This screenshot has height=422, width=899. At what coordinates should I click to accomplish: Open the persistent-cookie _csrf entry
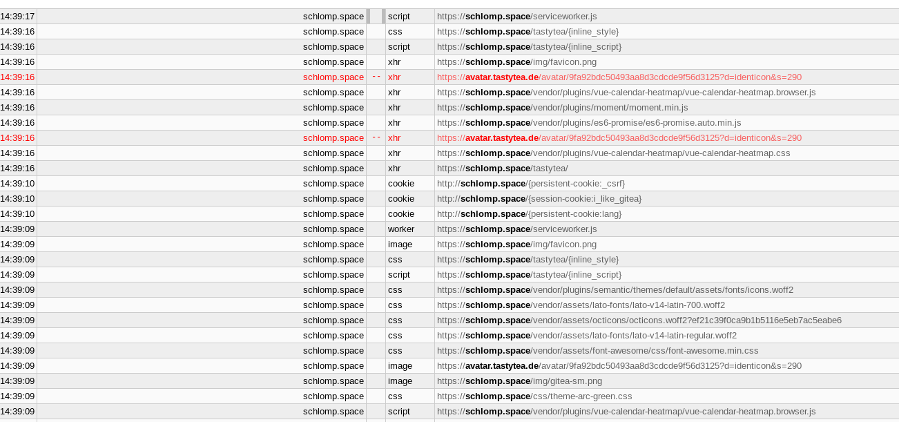[530, 183]
